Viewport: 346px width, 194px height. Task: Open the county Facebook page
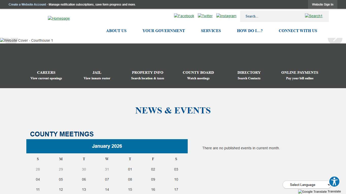(184, 16)
